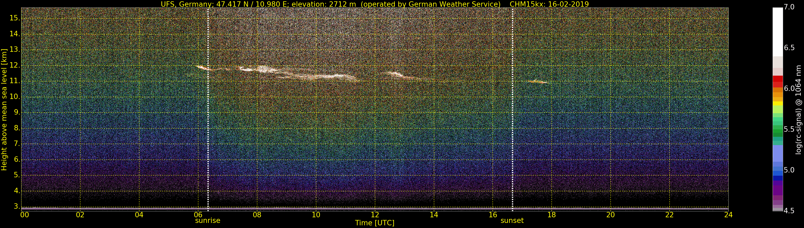
Task: Click the x-axis tick label '02'
Action: tap(80, 215)
